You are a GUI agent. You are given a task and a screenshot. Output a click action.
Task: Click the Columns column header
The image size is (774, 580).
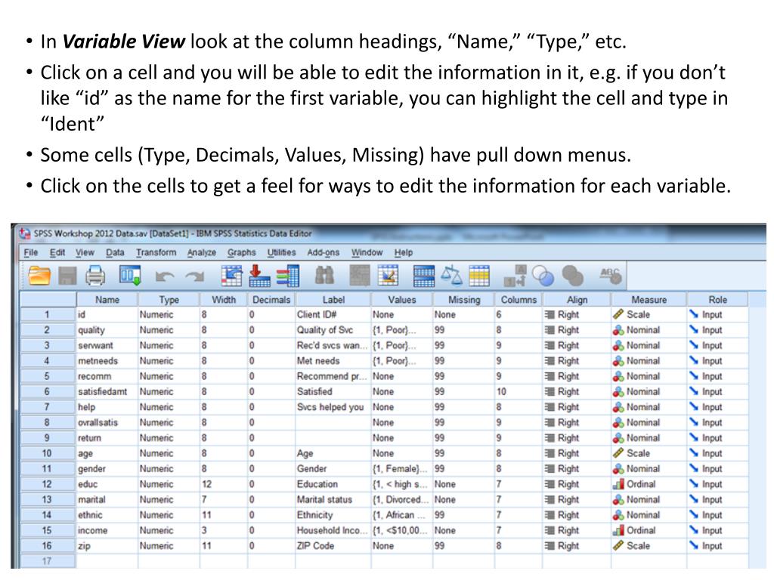pyautogui.click(x=519, y=299)
